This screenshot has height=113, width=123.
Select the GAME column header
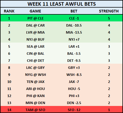click(x=35, y=11)
